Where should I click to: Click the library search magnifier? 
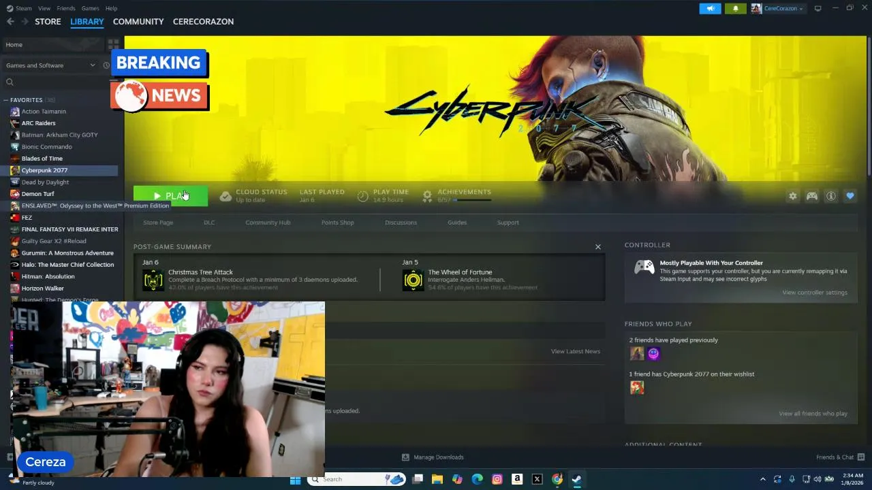tap(10, 82)
